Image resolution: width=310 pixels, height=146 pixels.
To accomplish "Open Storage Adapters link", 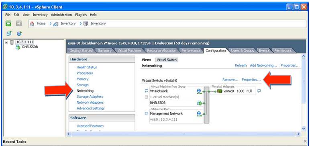I will [x=90, y=97].
